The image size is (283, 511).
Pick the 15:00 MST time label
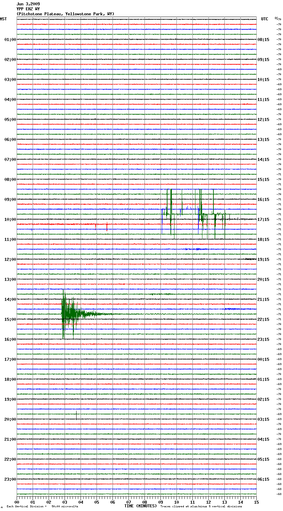10,319
